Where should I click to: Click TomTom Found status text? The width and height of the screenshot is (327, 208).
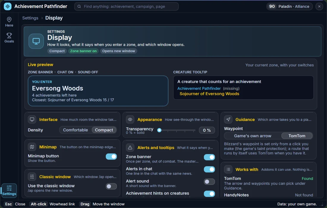[307, 179]
